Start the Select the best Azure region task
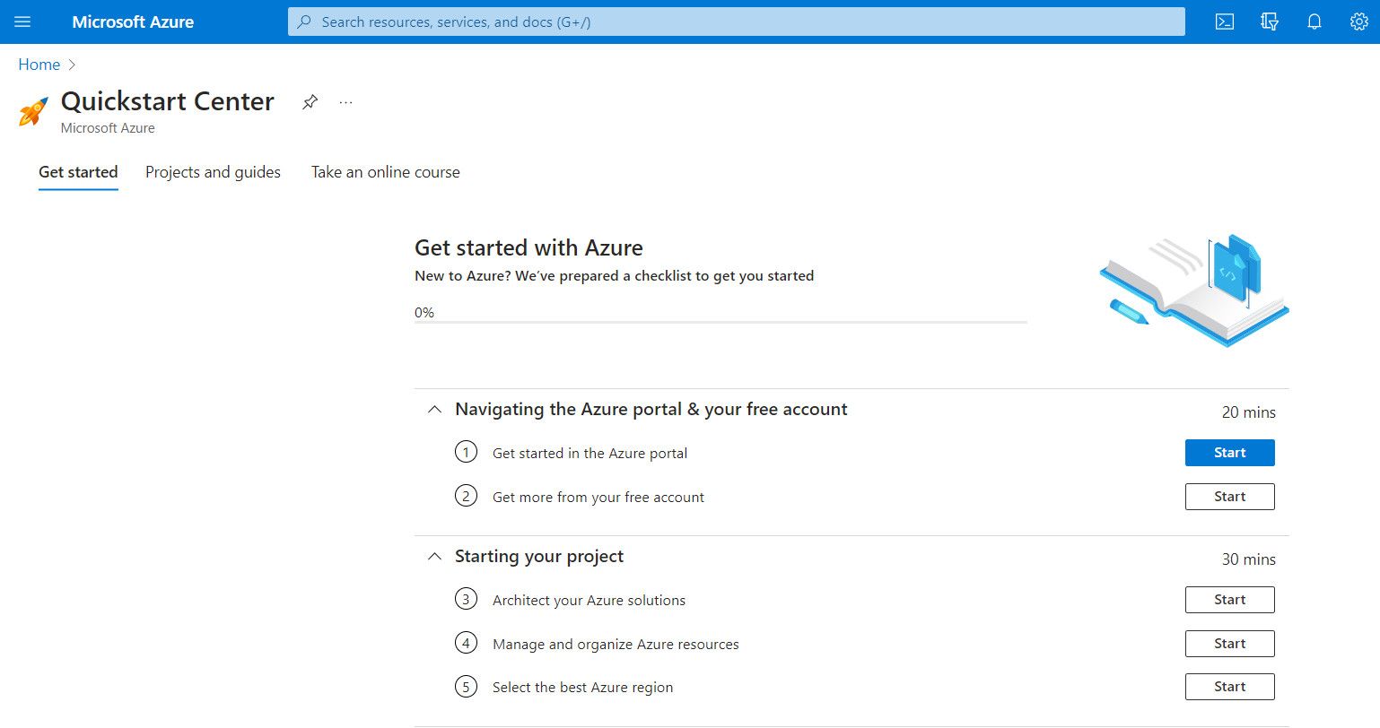 1229,686
